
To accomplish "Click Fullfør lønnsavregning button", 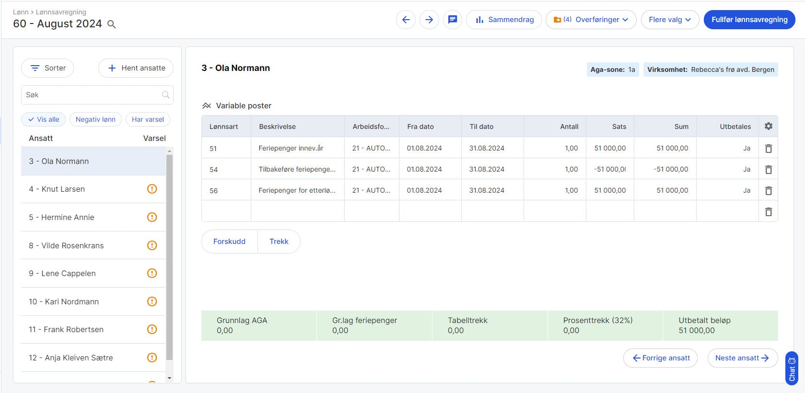I will (x=749, y=20).
